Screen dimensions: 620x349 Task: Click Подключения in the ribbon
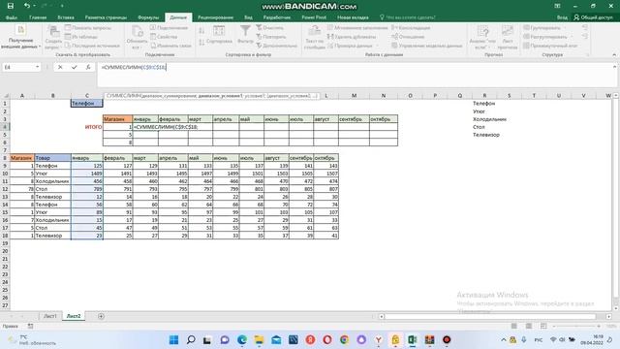pyautogui.click(x=169, y=28)
